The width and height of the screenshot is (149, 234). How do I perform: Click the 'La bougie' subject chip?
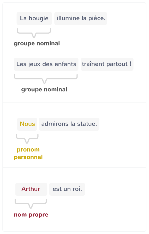coord(34,18)
